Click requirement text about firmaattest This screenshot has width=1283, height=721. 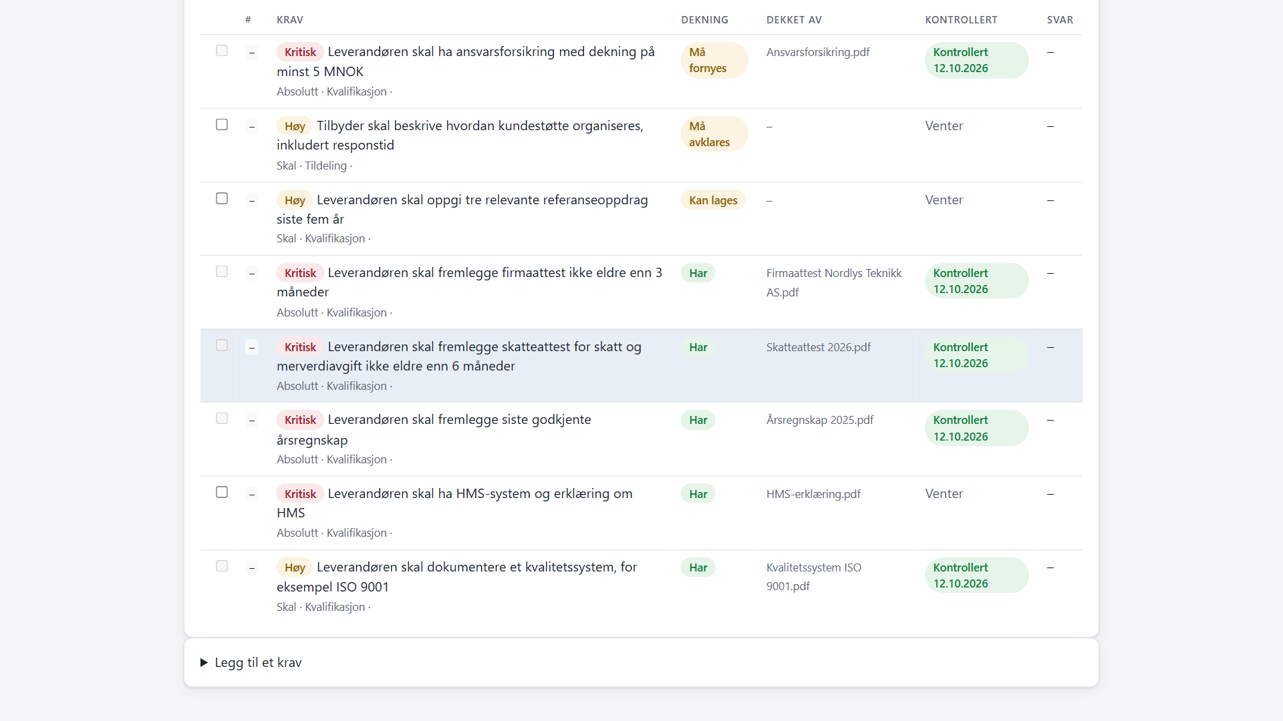point(469,282)
